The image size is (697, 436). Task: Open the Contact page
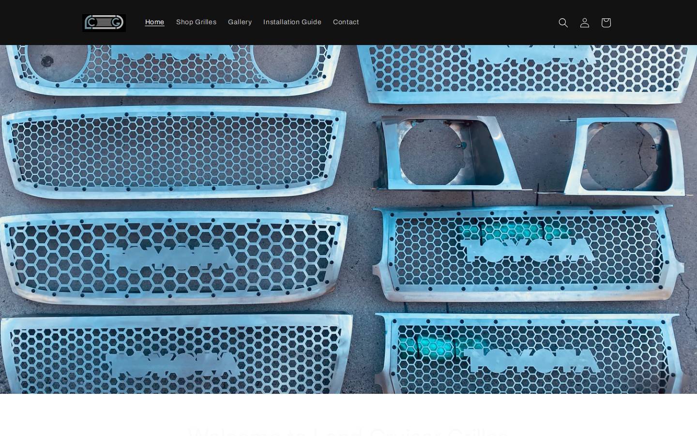point(346,22)
